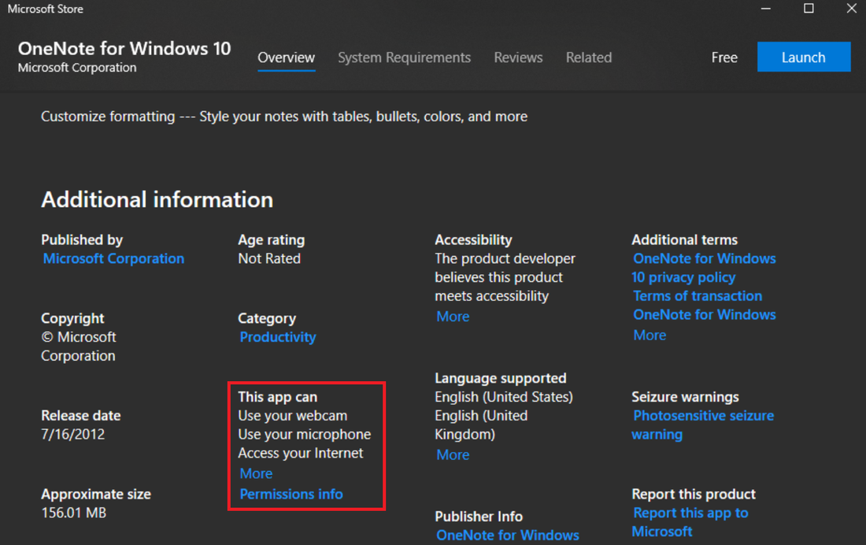Screen dimensions: 866x545
Task: Expand More under This app can
Action: point(256,473)
